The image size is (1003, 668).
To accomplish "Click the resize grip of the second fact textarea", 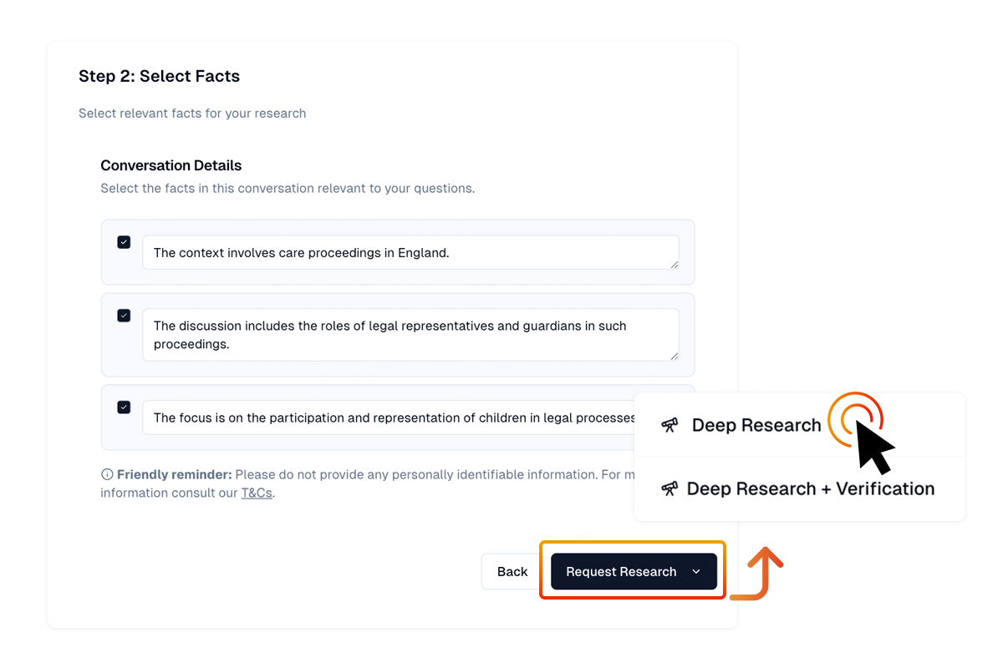I will (675, 357).
